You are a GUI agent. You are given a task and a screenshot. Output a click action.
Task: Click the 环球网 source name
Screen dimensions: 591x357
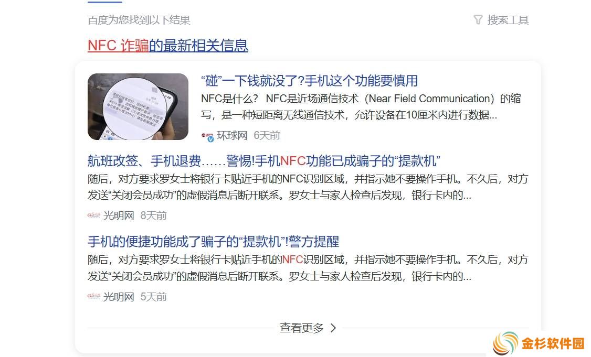tap(232, 136)
